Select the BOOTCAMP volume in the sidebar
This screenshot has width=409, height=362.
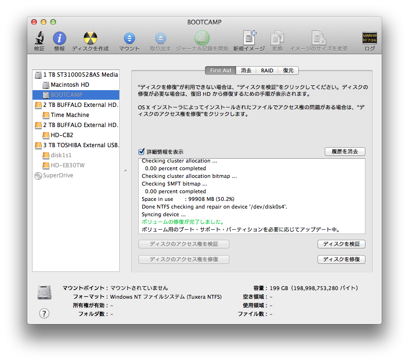[x=76, y=95]
